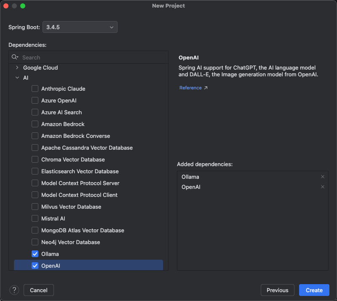337x301 pixels.
Task: Check MongoDB Atlas Vector Database
Action: (x=35, y=230)
